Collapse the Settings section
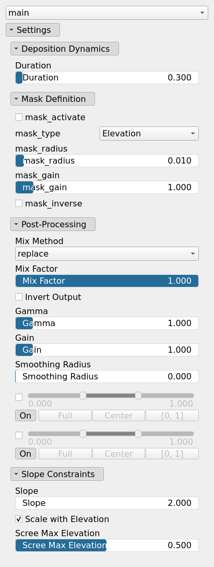 coord(33,30)
